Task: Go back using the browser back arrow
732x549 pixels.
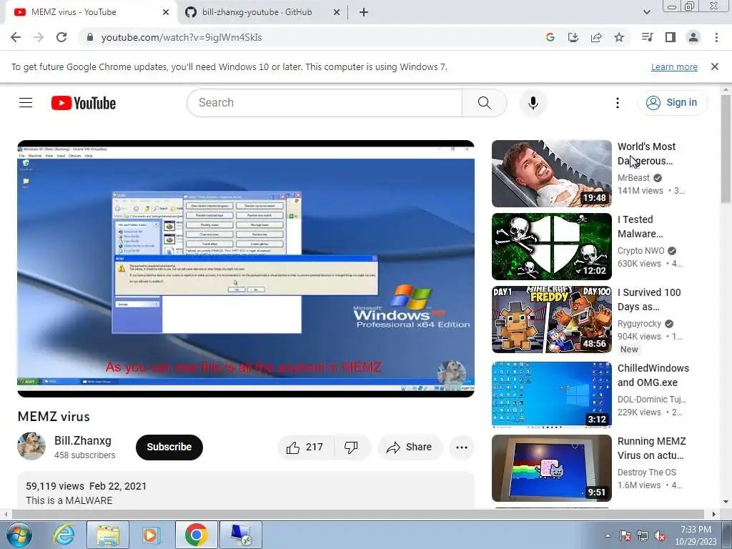Action: (x=16, y=37)
